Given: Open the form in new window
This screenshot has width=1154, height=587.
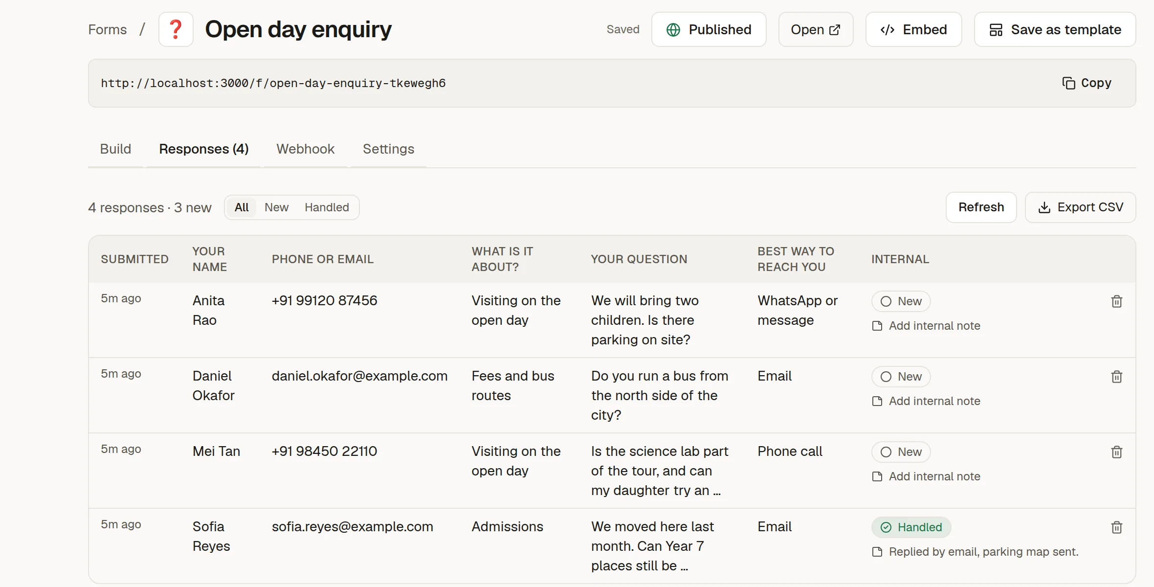Looking at the screenshot, I should (816, 29).
